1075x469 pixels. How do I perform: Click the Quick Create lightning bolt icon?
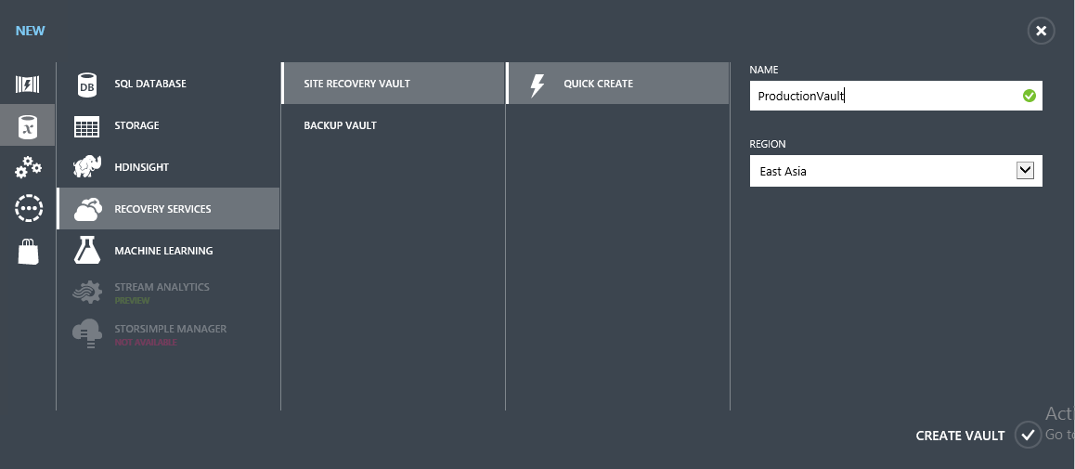pyautogui.click(x=537, y=85)
